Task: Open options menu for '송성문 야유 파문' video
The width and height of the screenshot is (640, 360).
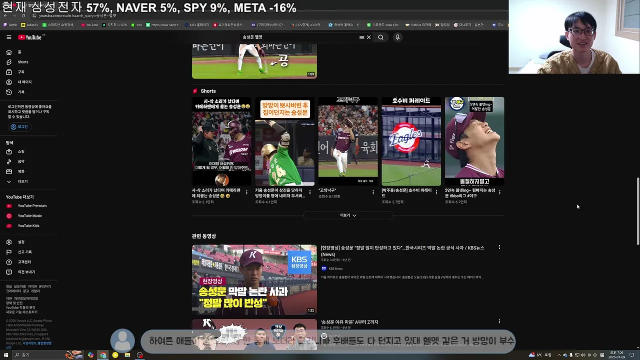Action: point(499,321)
